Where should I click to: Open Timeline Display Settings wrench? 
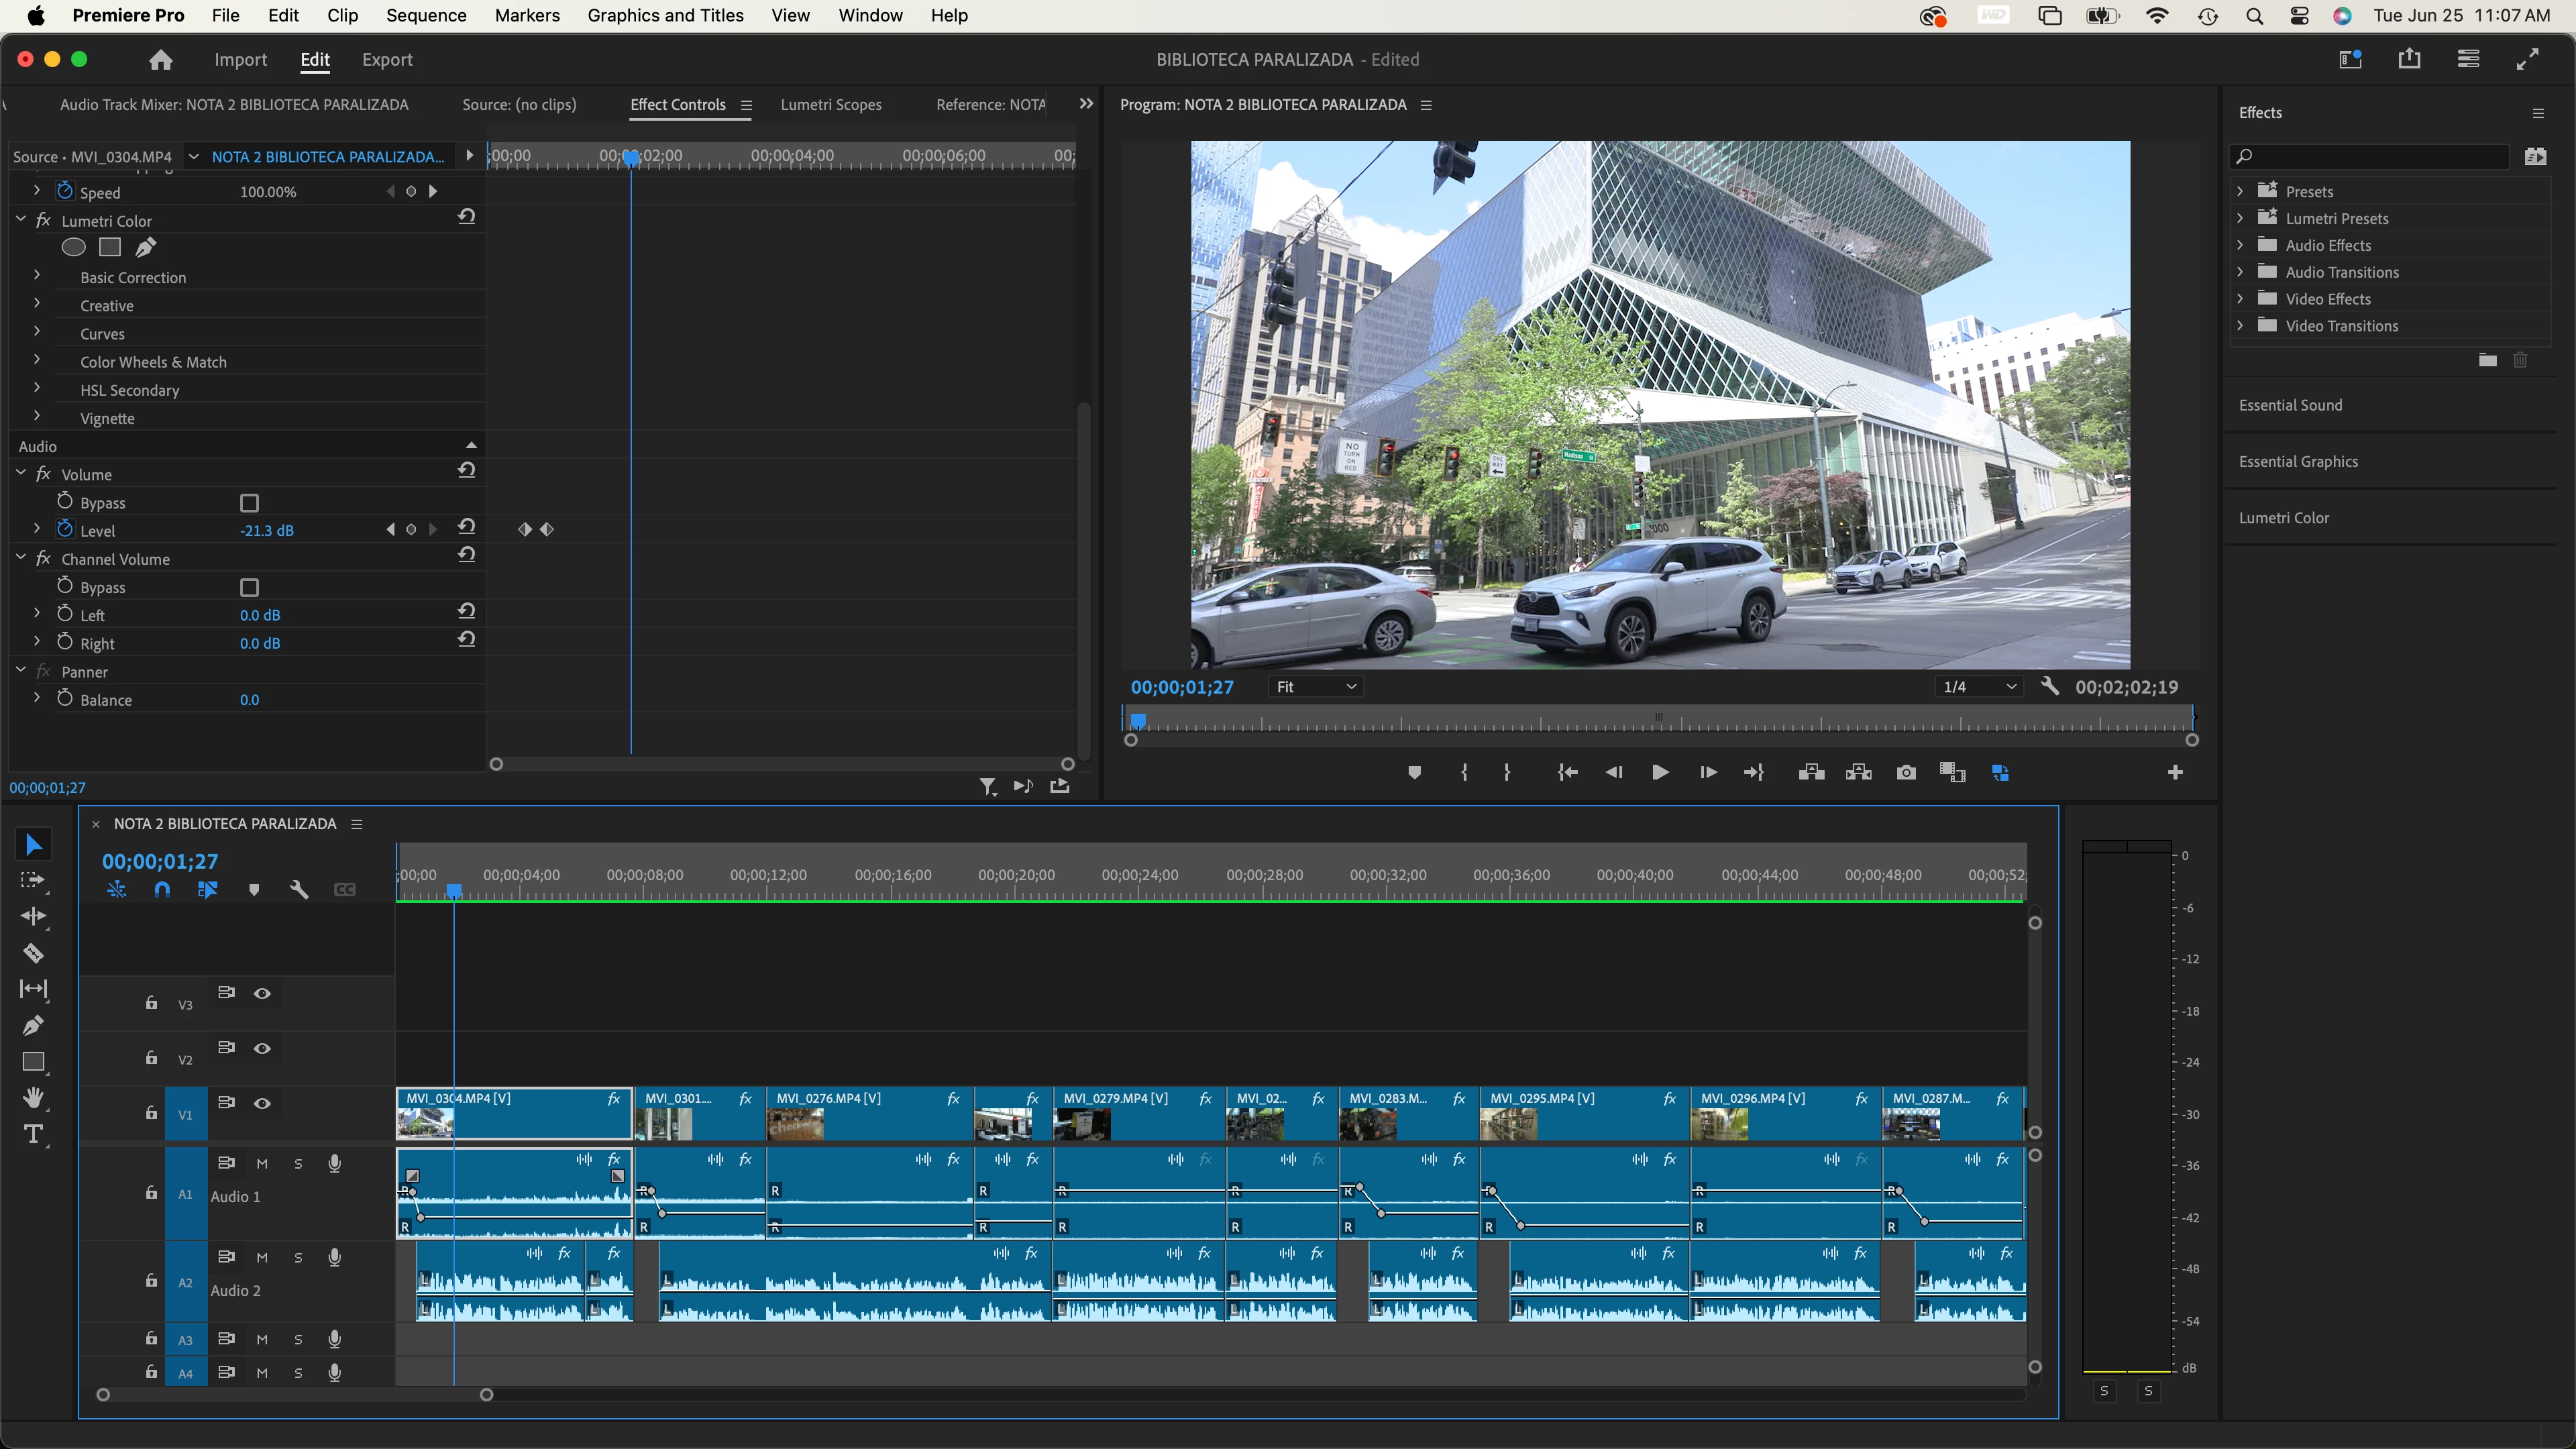(298, 889)
